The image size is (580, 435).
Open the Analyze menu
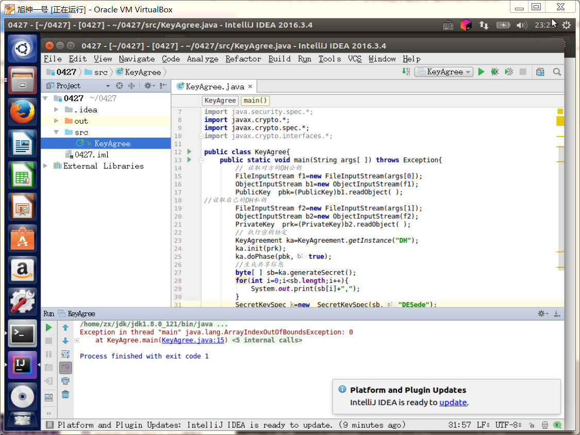point(202,59)
